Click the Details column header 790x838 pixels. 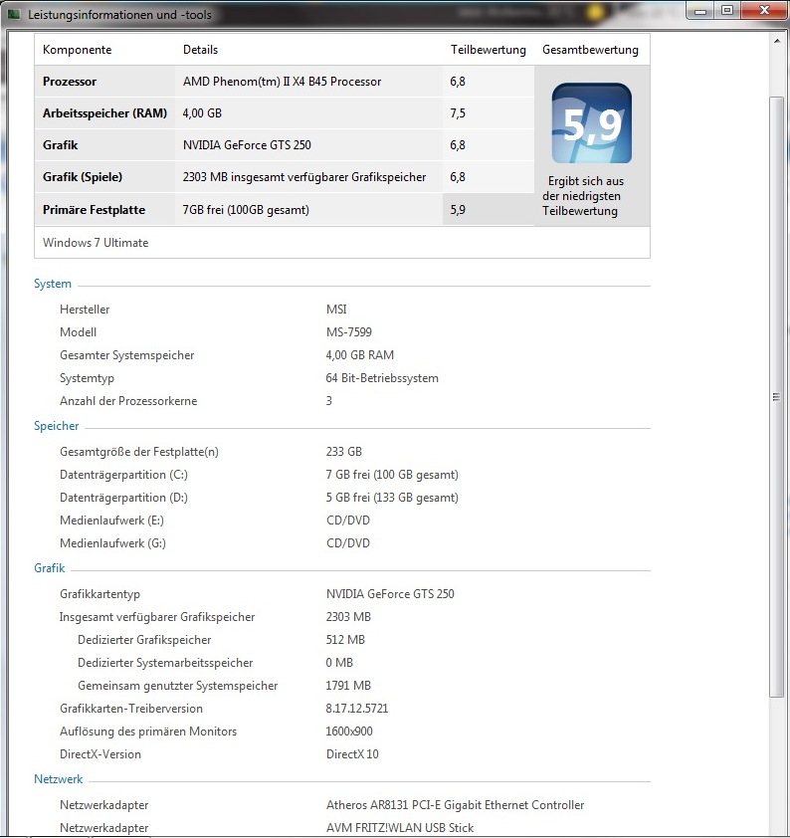(200, 50)
